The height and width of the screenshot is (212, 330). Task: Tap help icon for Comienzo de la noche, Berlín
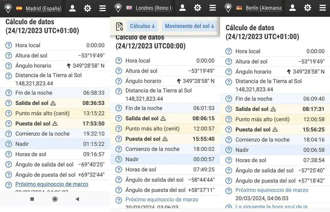point(229,140)
